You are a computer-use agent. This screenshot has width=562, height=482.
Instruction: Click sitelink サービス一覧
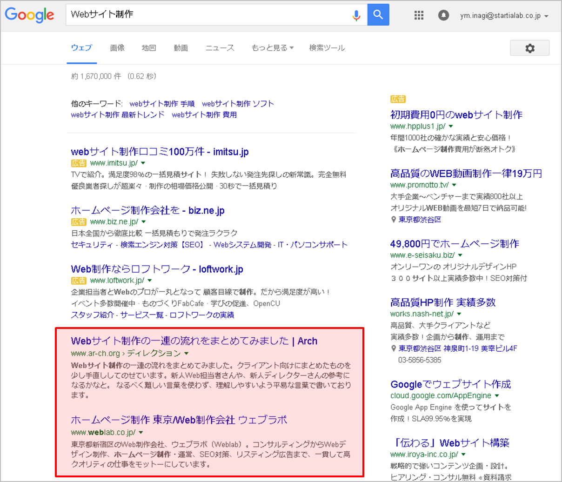pyautogui.click(x=142, y=315)
